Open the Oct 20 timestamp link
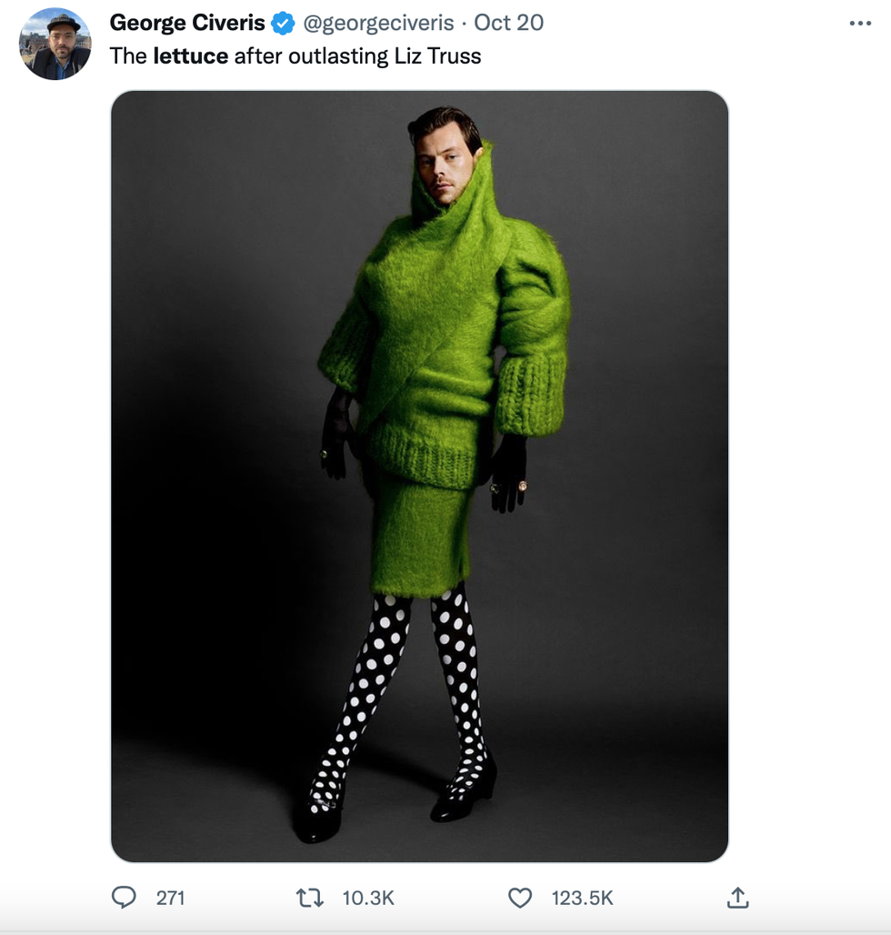 (x=509, y=23)
